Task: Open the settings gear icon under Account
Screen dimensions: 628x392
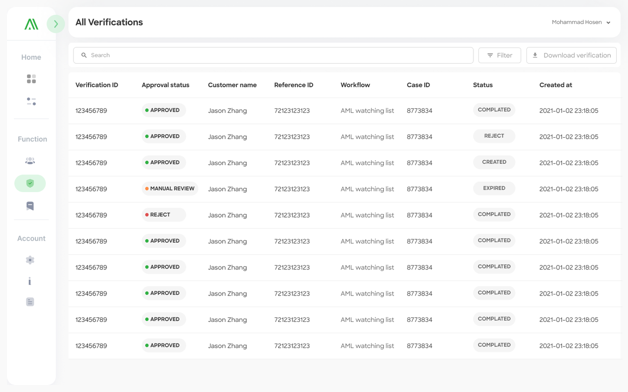Action: click(30, 260)
